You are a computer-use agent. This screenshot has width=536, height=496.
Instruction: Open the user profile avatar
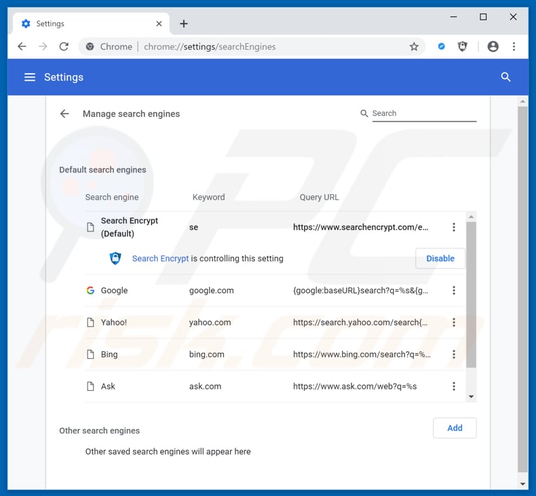click(x=493, y=47)
